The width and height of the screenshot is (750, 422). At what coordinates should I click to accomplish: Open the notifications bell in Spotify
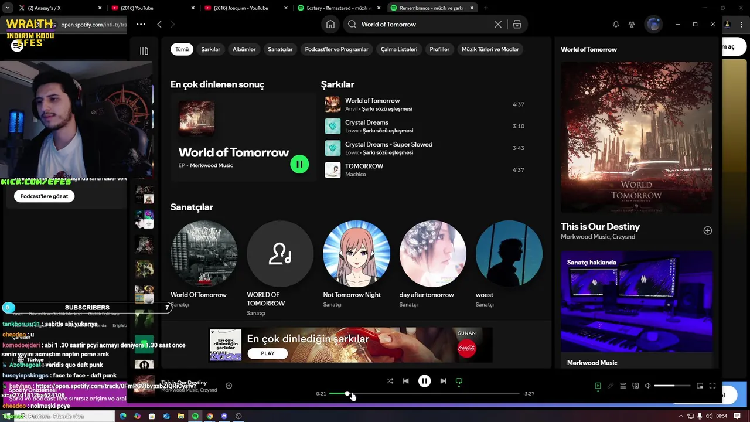tap(616, 24)
